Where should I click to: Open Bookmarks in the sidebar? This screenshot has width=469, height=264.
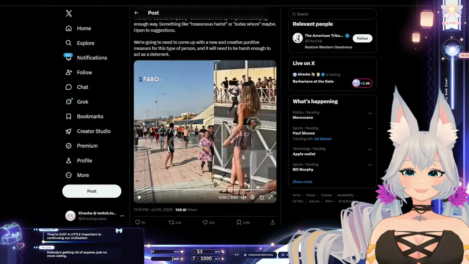pyautogui.click(x=84, y=116)
